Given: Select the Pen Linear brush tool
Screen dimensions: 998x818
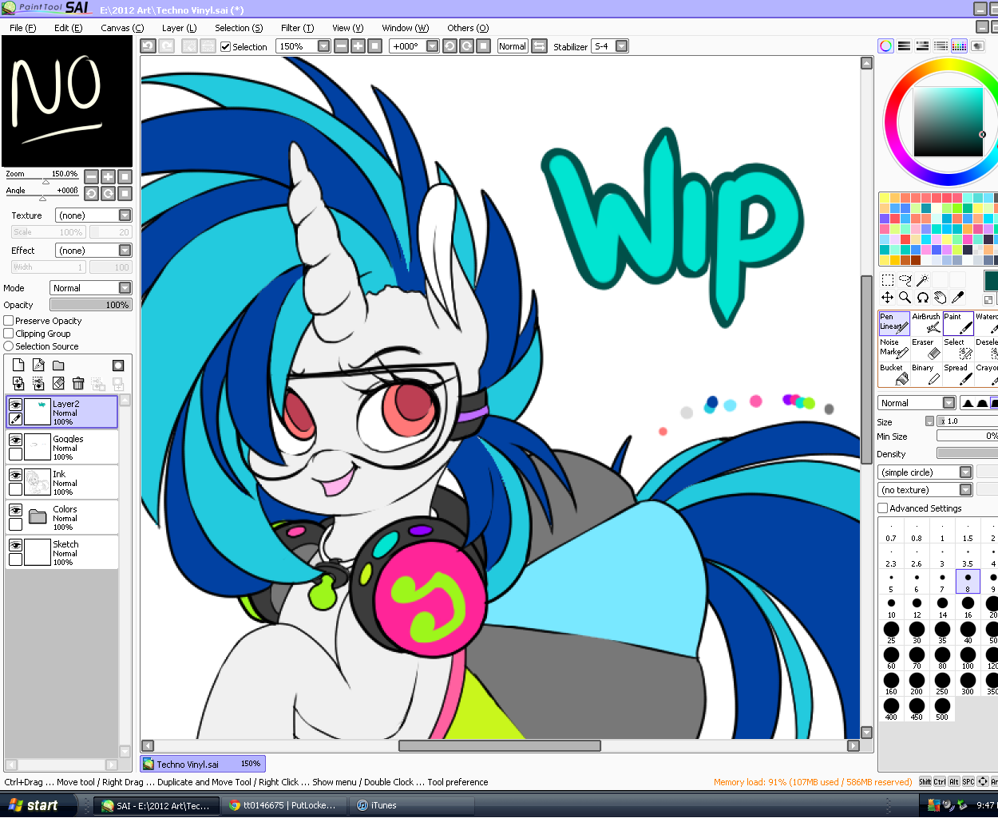Looking at the screenshot, I should (894, 323).
